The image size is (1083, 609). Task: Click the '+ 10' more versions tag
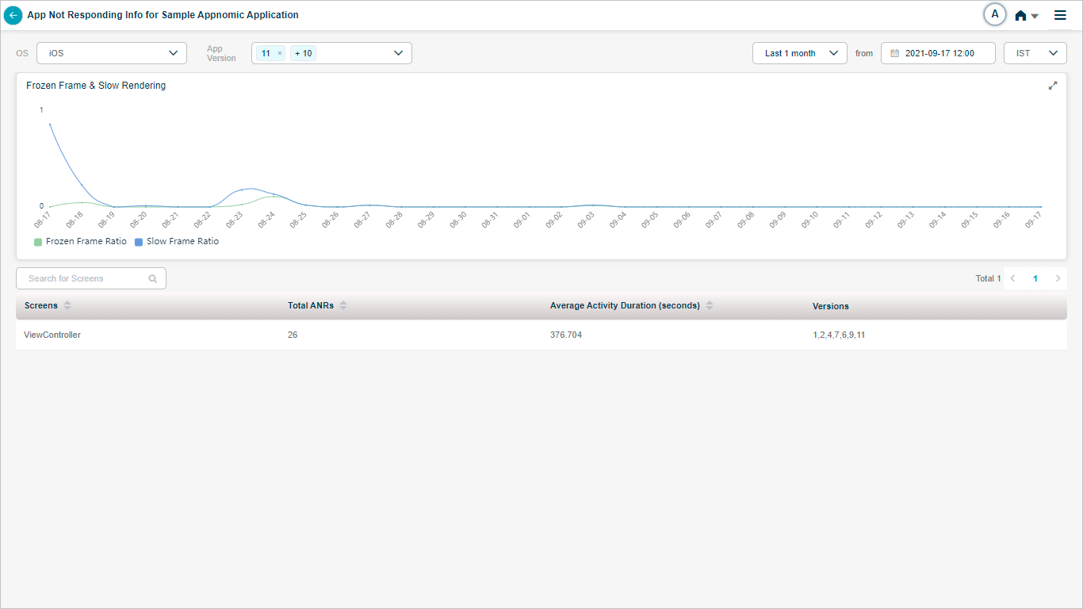pyautogui.click(x=303, y=53)
